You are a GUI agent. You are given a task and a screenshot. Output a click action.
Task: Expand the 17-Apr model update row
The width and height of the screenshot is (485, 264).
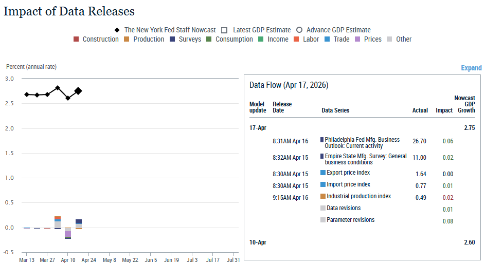pos(258,128)
